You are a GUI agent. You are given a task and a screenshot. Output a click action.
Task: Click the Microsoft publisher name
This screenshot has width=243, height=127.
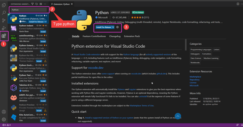(x=103, y=17)
